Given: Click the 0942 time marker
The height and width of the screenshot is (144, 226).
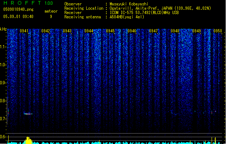Looking at the screenshot, I should coord(46,31).
